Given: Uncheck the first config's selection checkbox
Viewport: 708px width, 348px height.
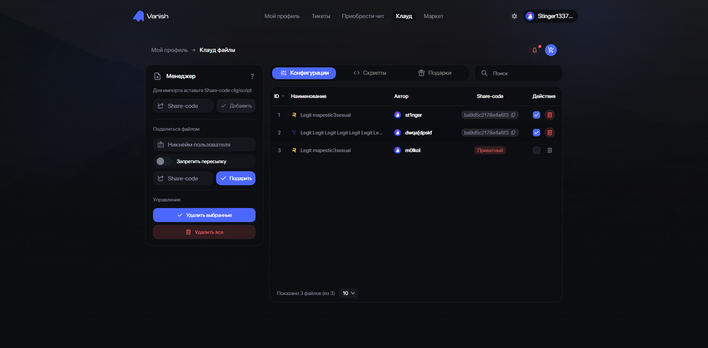Looking at the screenshot, I should (x=537, y=115).
